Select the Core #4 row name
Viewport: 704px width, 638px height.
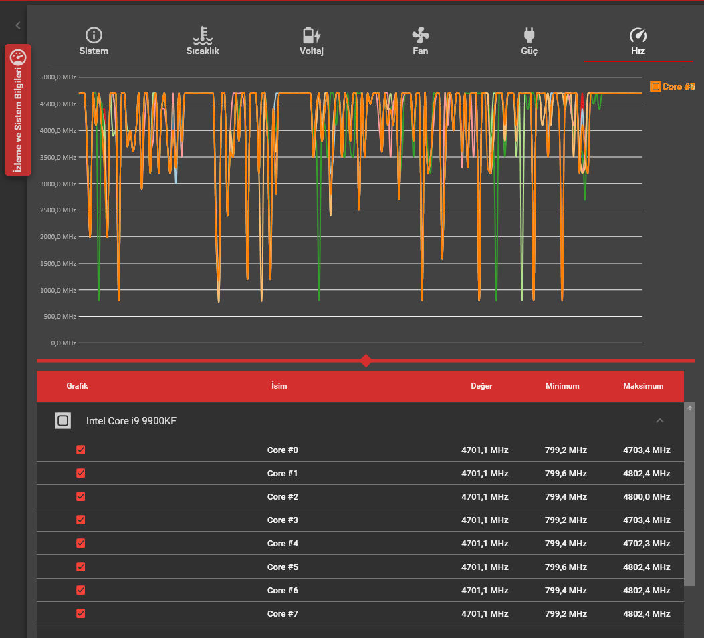click(x=282, y=543)
